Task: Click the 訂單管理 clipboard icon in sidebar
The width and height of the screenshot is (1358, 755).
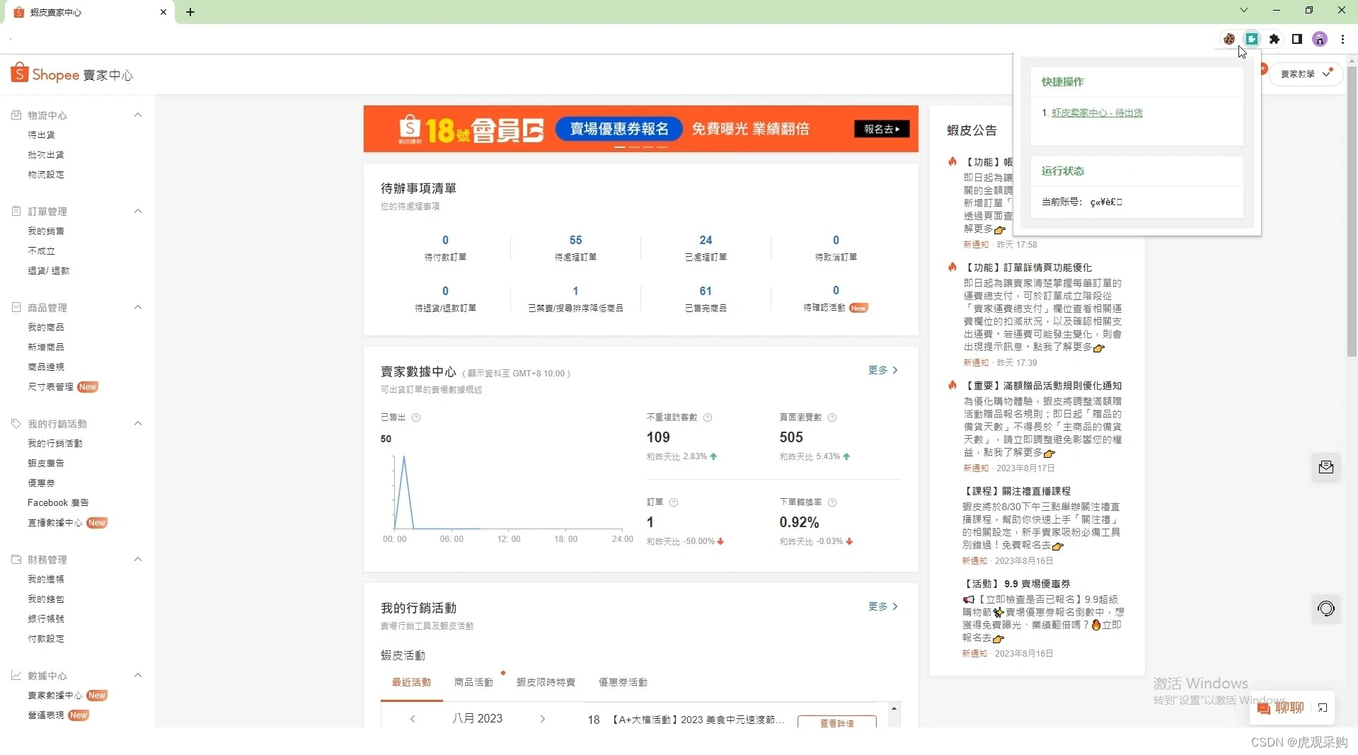Action: (16, 211)
